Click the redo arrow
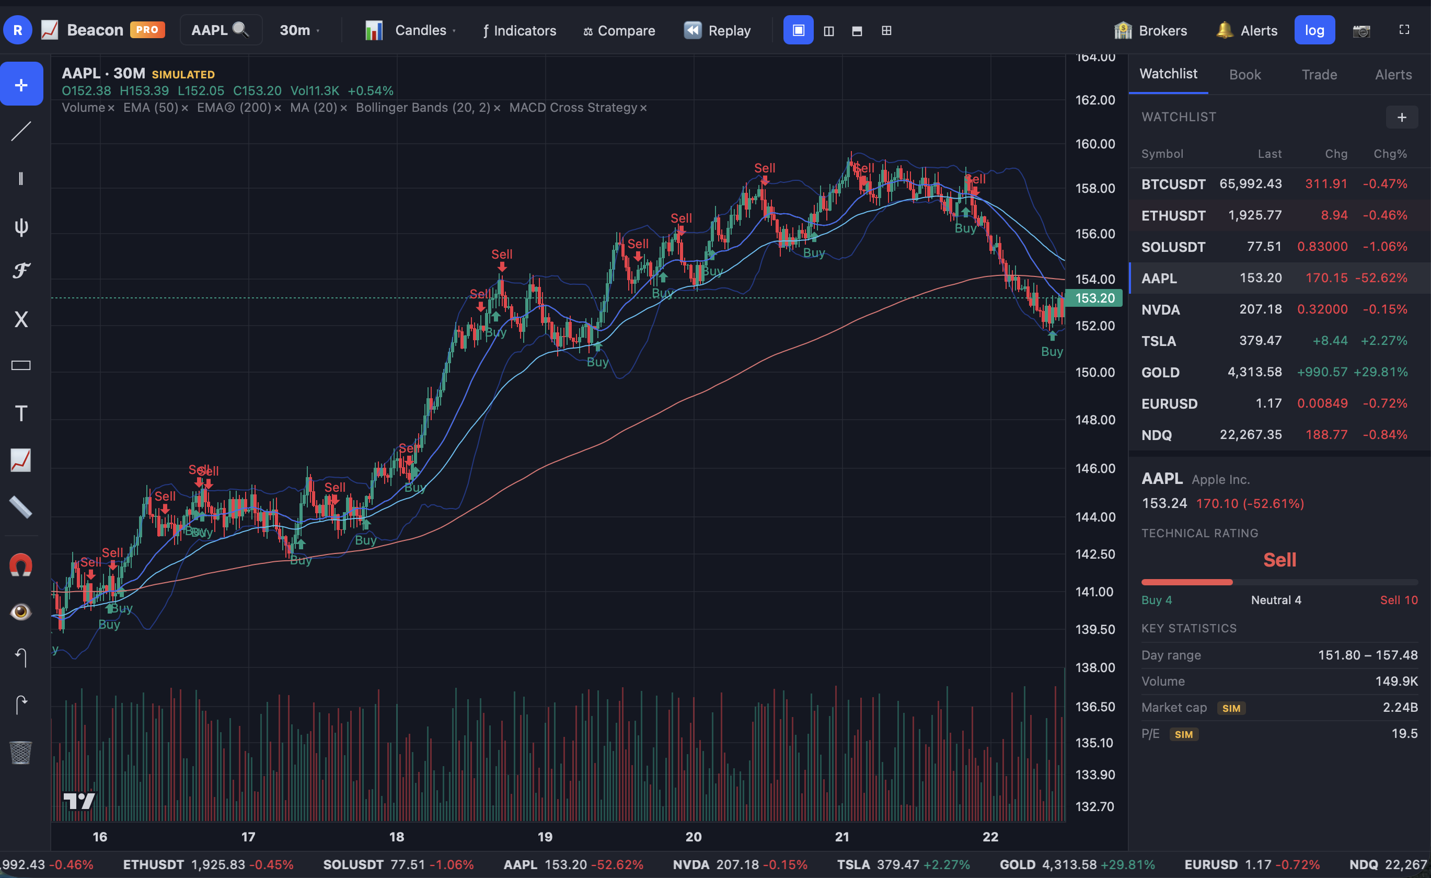 point(21,705)
